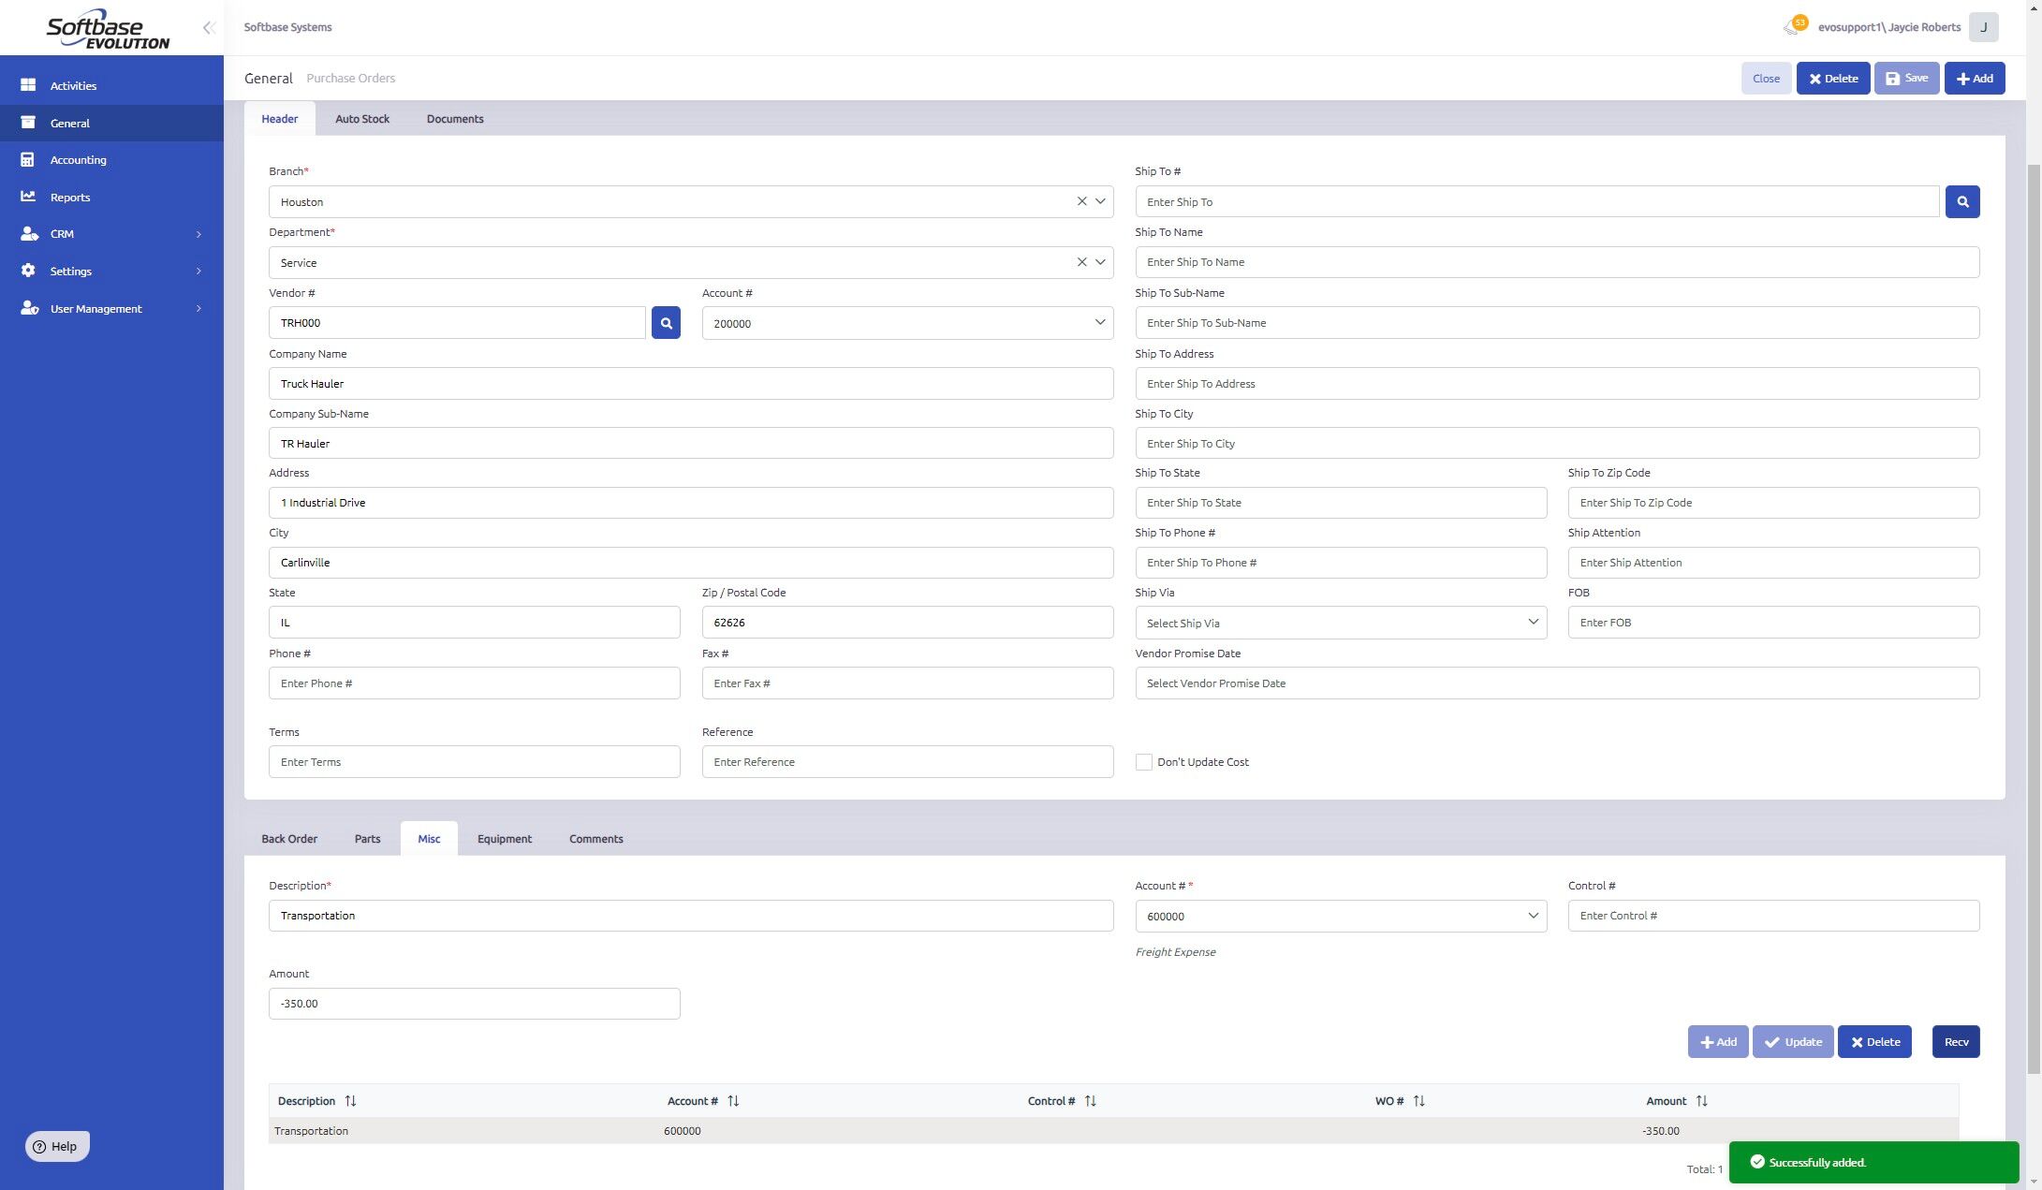Click the notification bell icon
This screenshot has height=1190, width=2042.
pos(1792,27)
